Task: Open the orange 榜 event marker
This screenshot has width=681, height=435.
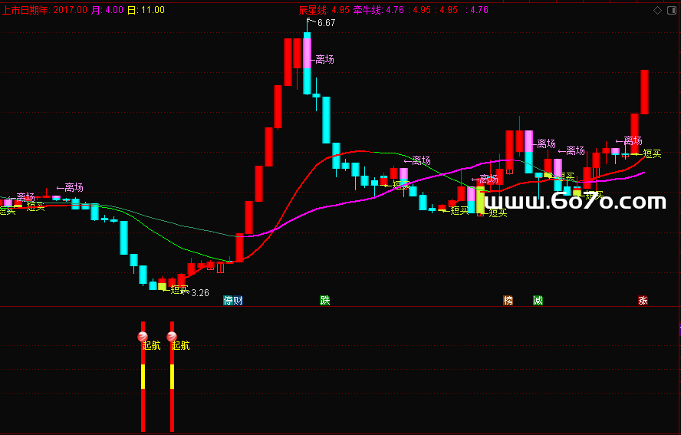Action: [508, 300]
